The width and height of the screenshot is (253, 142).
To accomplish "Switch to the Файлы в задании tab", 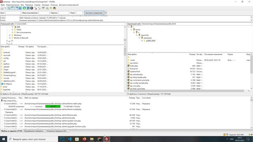I will pyautogui.click(x=12, y=131).
